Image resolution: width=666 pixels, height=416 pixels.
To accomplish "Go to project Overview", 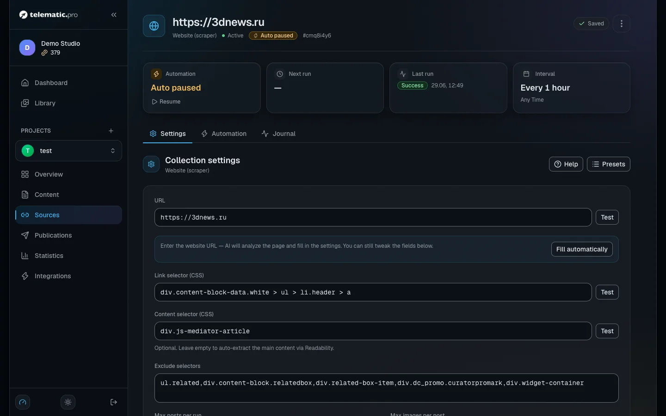I will click(68, 174).
